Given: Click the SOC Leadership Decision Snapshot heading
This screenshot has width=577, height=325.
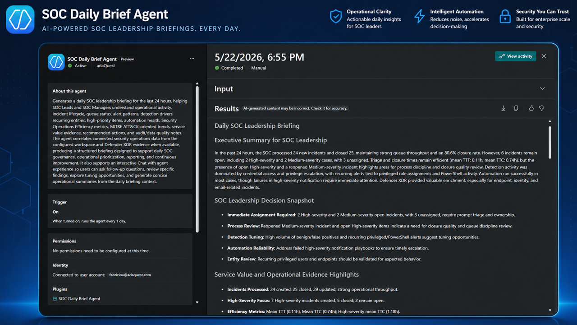Looking at the screenshot, I should coord(264,200).
